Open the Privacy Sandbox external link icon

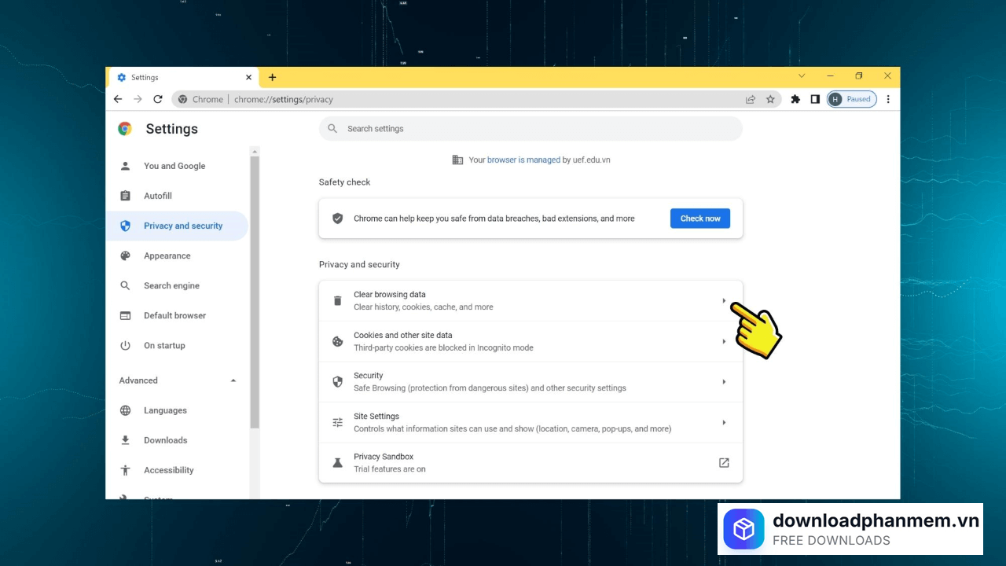(x=724, y=462)
